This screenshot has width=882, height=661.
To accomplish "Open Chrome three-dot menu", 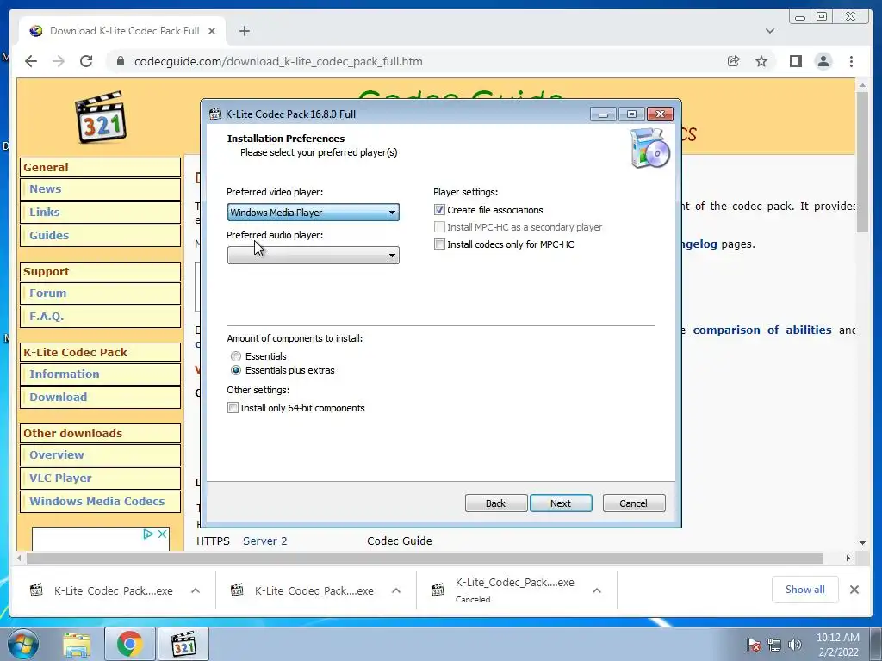I will (851, 61).
